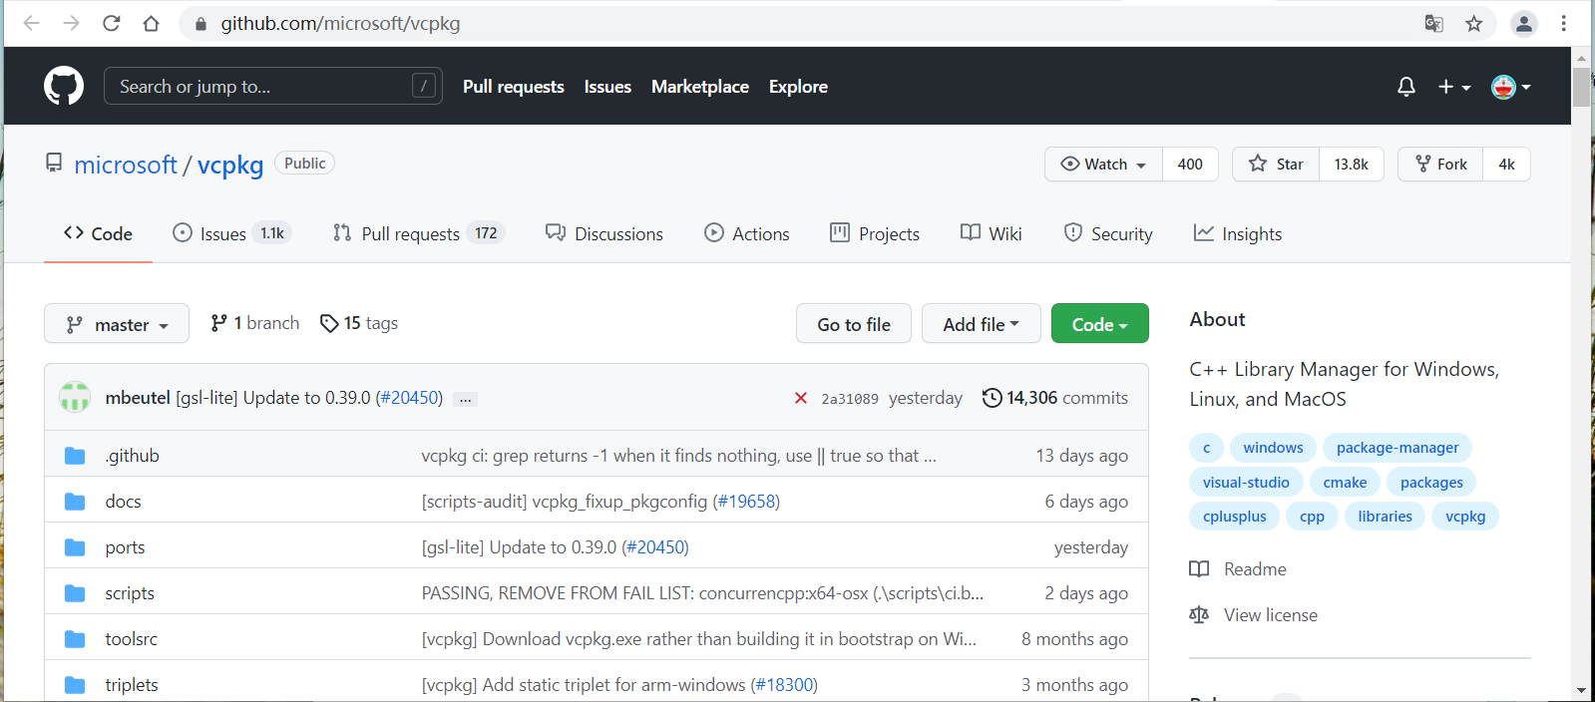Viewport: 1595px width, 702px height.
Task: Click the Go to file button
Action: pos(854,324)
